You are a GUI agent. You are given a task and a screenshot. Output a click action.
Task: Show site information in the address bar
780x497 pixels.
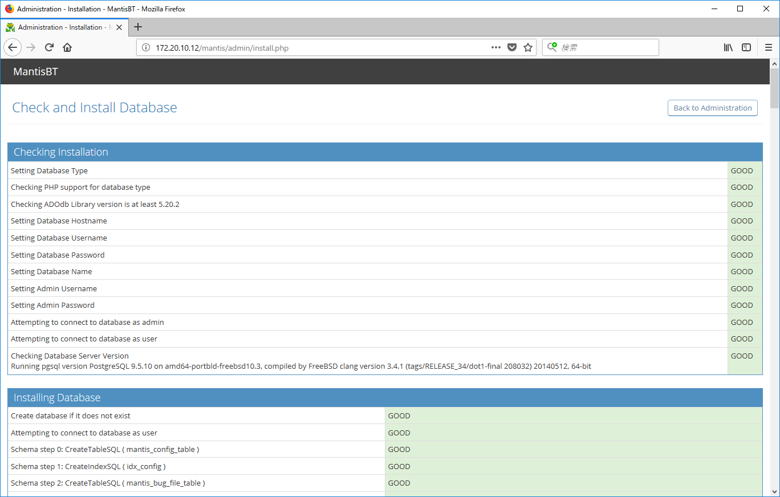(x=145, y=47)
